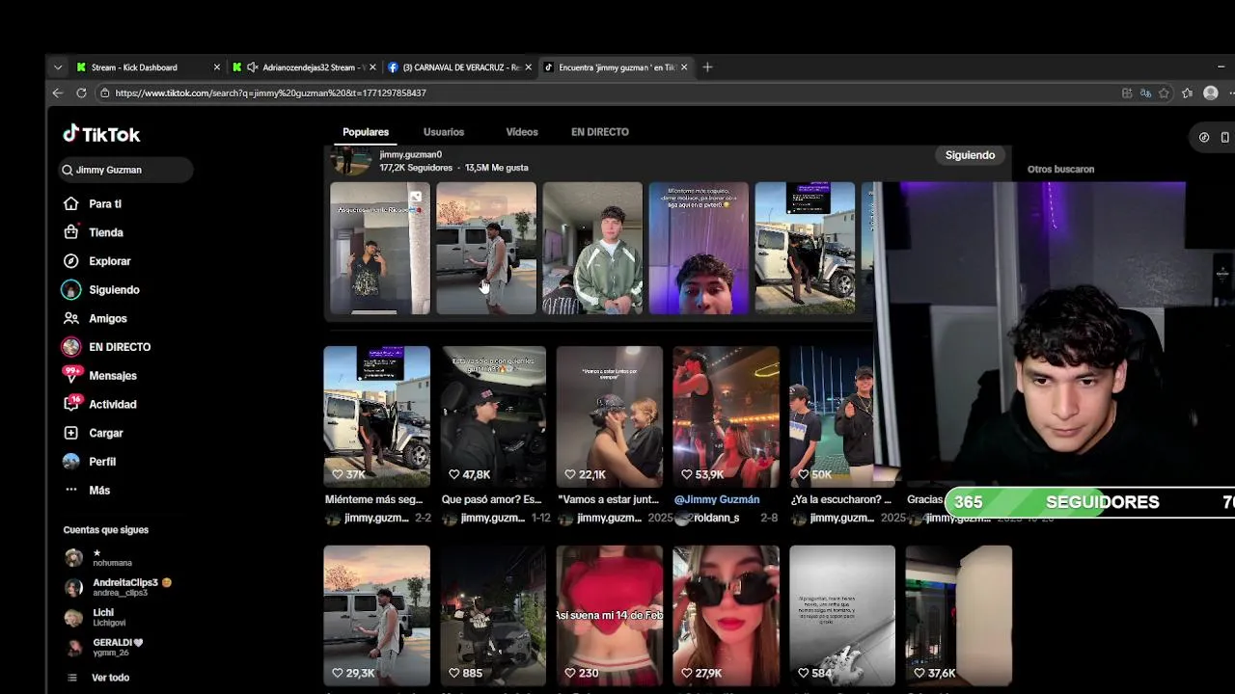Open jimmy.guzman0 profile name
Screen dimensions: 1235x694
411,154
